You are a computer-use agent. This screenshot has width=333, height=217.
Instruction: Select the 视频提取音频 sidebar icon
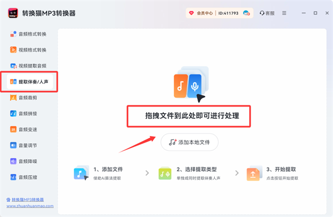tap(13, 66)
